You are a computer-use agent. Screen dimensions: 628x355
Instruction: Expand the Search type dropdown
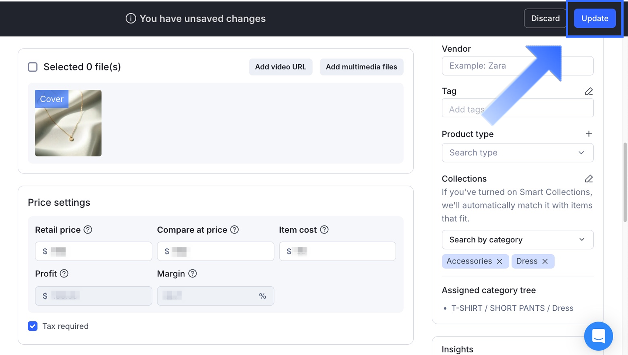tap(517, 153)
